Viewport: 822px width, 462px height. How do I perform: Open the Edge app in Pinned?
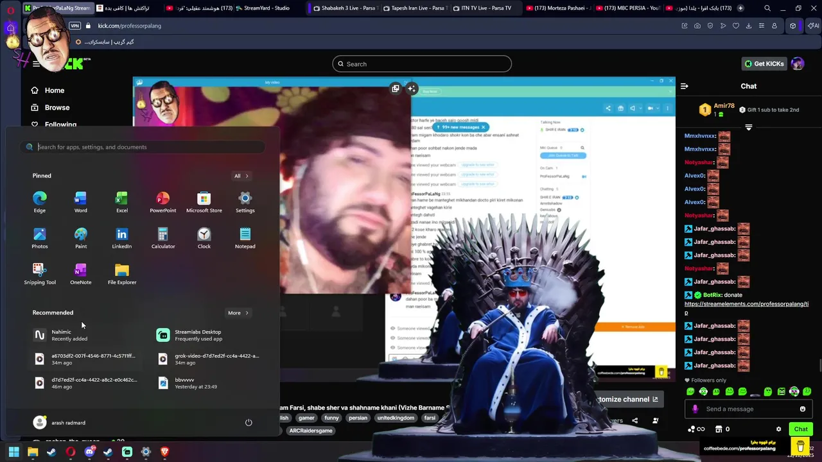tap(40, 201)
